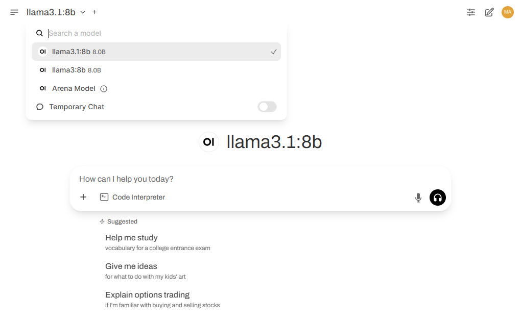This screenshot has width=521, height=321.
Task: Select the Give me ideas suggestion
Action: [x=146, y=271]
